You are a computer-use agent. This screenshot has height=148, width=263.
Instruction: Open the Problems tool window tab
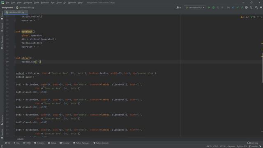39,143
